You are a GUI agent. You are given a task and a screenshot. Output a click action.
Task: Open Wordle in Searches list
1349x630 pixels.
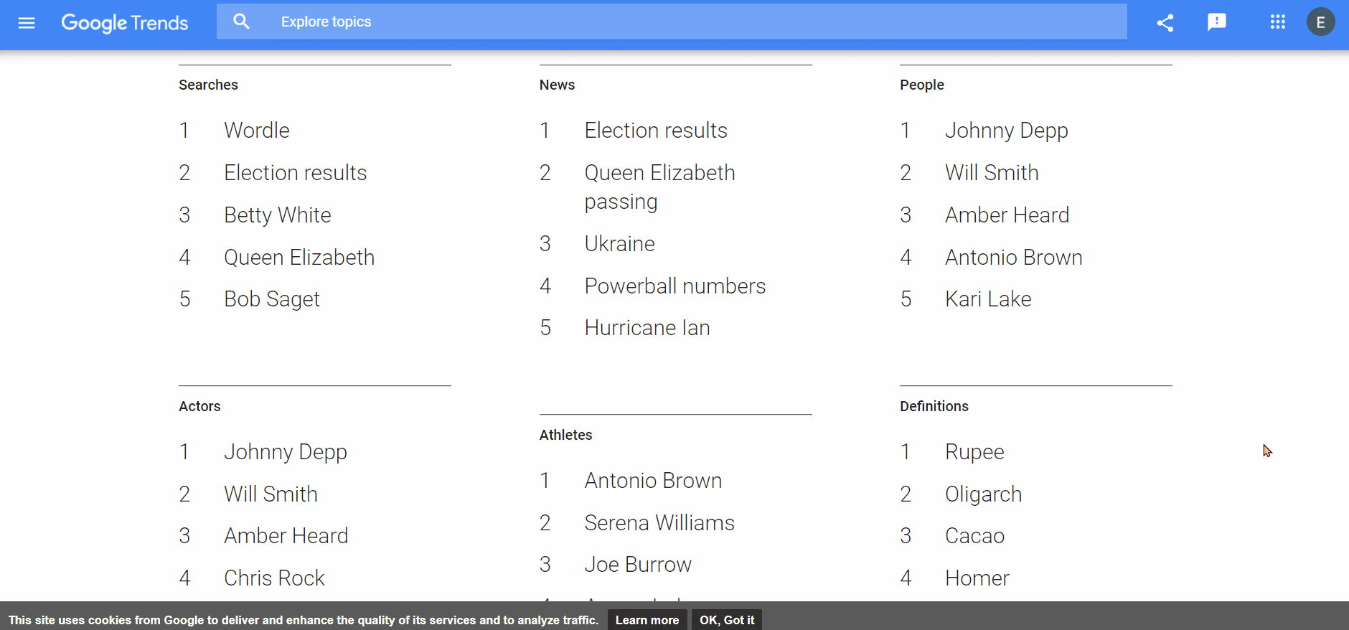click(x=257, y=131)
